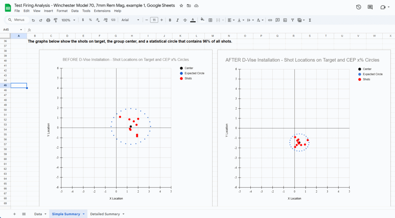Format as currency
Viewport: 395px width, 218px height.
pyautogui.click(x=83, y=20)
